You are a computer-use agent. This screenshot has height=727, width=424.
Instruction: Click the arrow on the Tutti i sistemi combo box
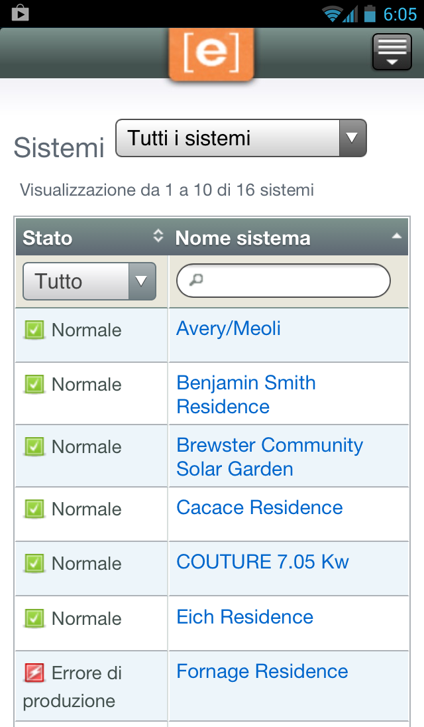pos(352,138)
